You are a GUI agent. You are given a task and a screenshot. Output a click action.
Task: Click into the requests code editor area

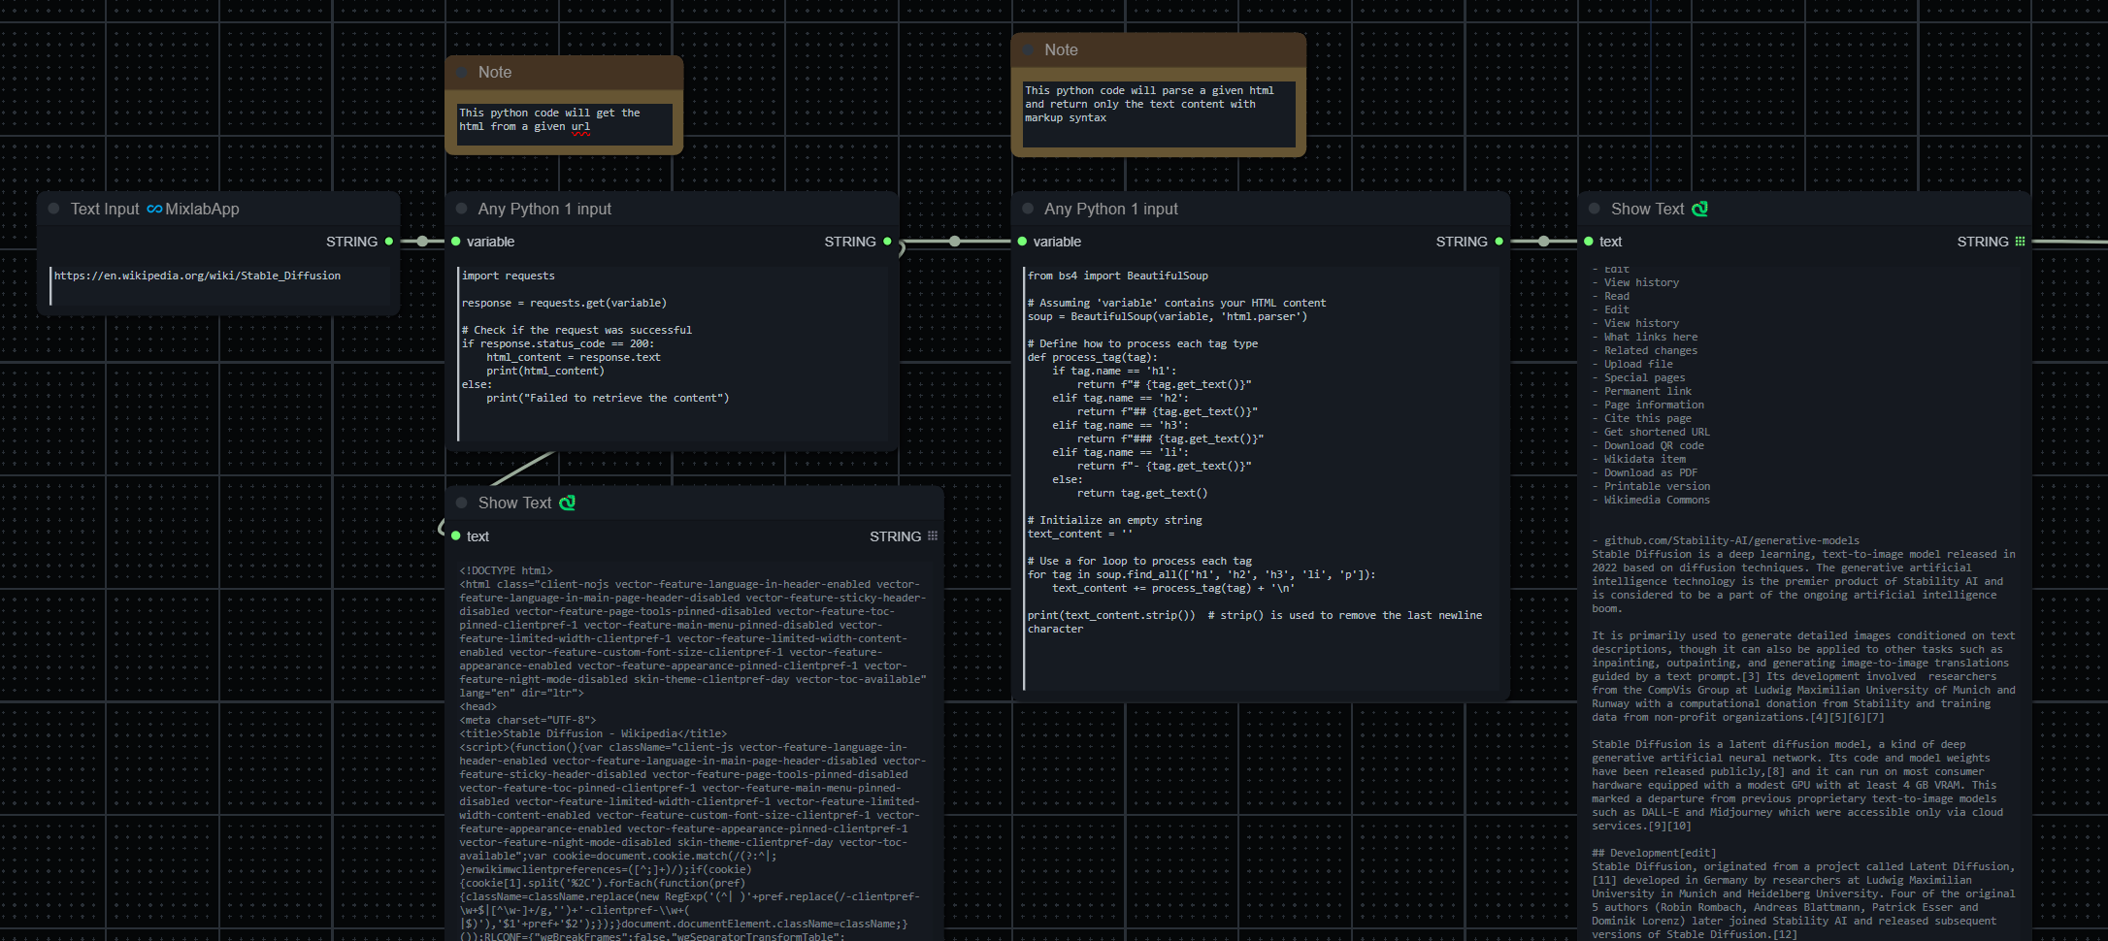coord(674,354)
